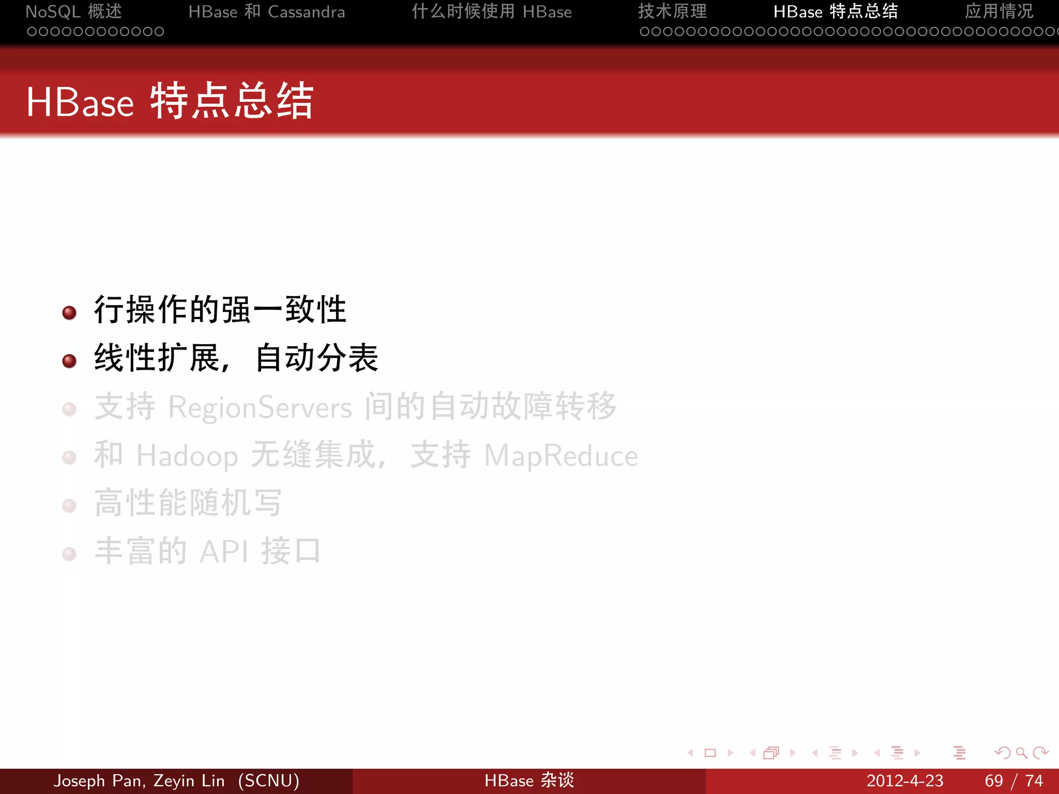This screenshot has width=1059, height=794.
Task: Click the slide rectangle navigation icon
Action: [x=710, y=753]
